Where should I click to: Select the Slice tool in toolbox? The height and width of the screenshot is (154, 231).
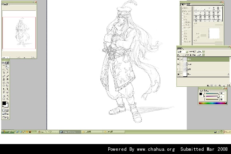tap(7, 72)
